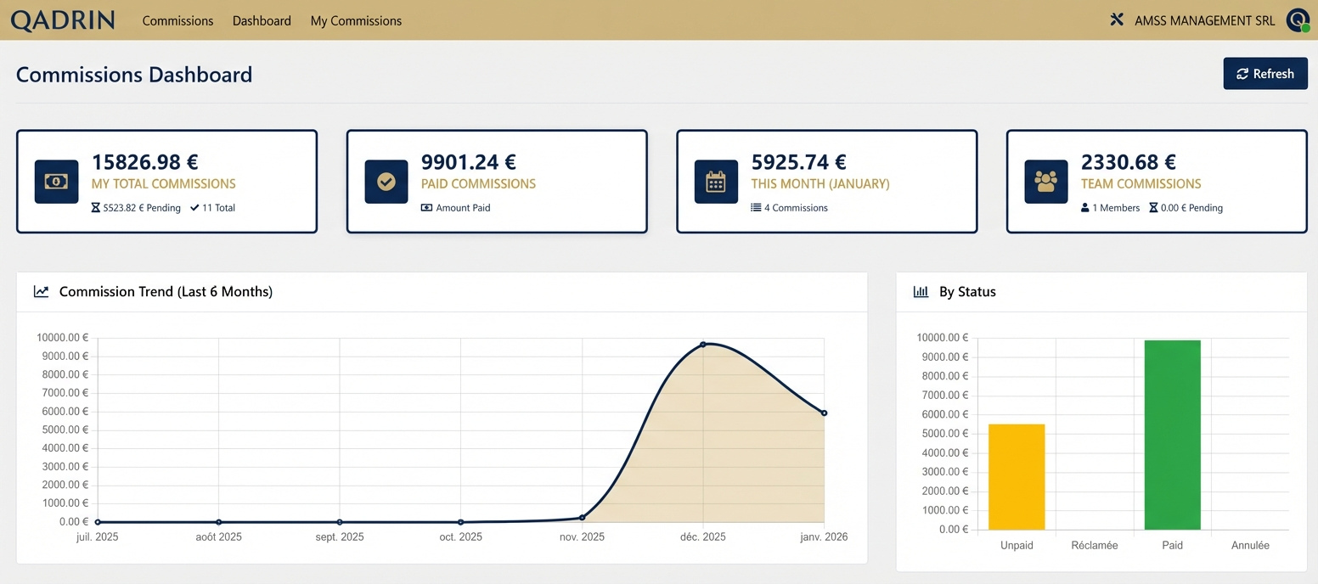
Task: Click the bar chart icon beside By Status
Action: tap(921, 292)
